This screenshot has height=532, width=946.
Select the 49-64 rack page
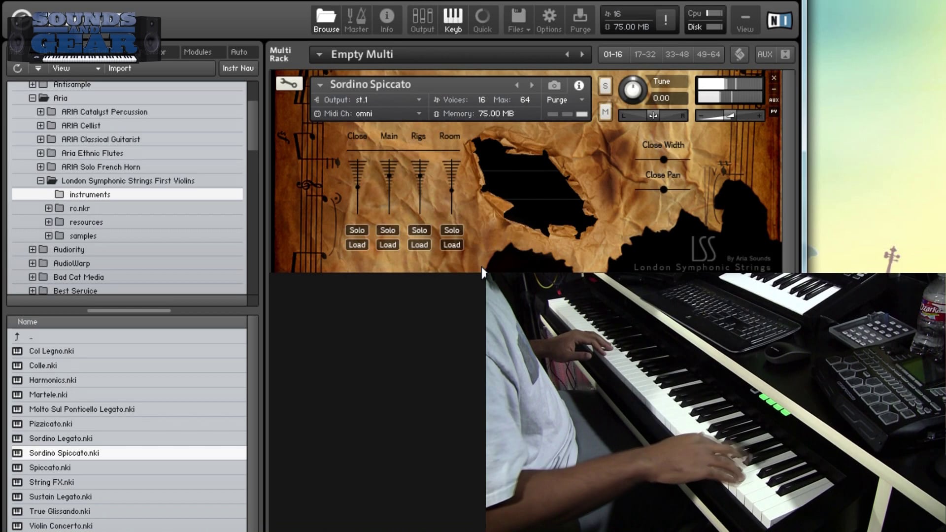tap(709, 54)
